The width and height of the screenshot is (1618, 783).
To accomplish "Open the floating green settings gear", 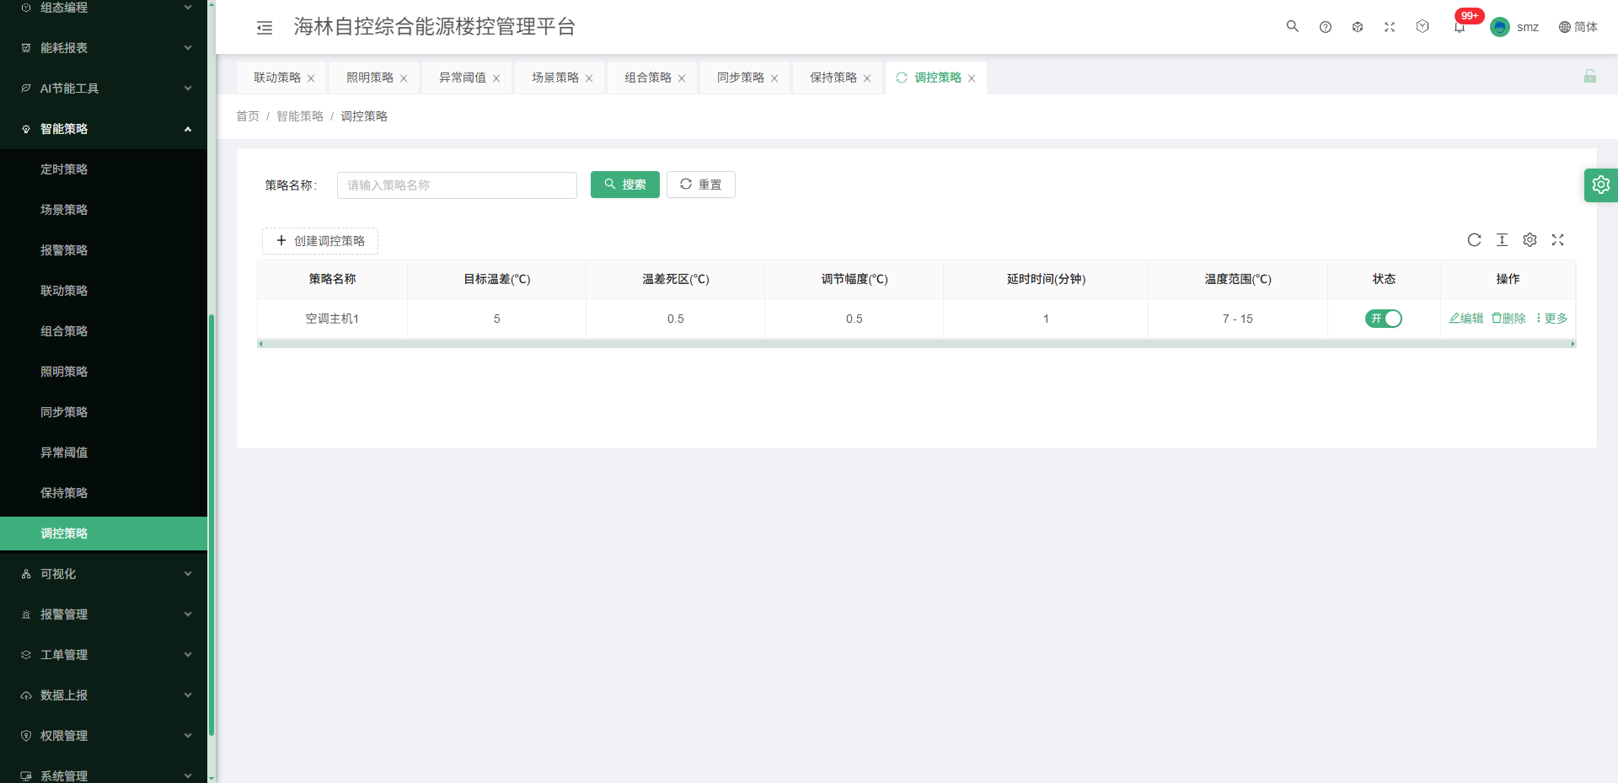I will pyautogui.click(x=1601, y=185).
